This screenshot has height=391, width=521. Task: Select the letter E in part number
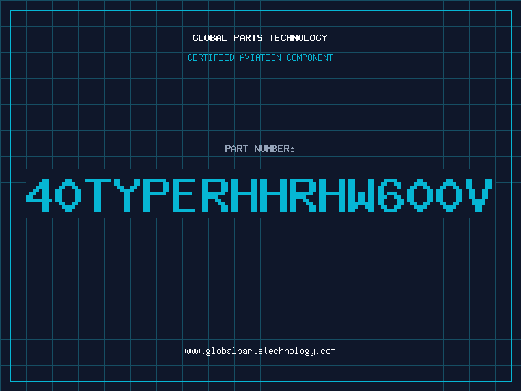[186, 195]
